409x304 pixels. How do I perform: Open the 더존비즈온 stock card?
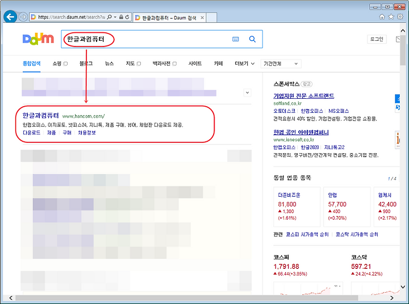(297, 207)
